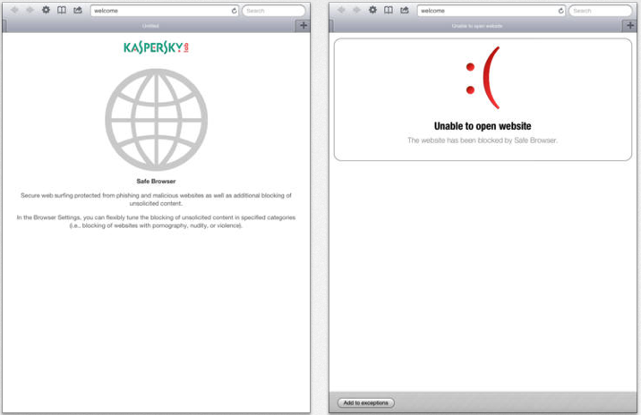The width and height of the screenshot is (641, 415).
Task: Tap share icon in right browser window
Action: (405, 10)
